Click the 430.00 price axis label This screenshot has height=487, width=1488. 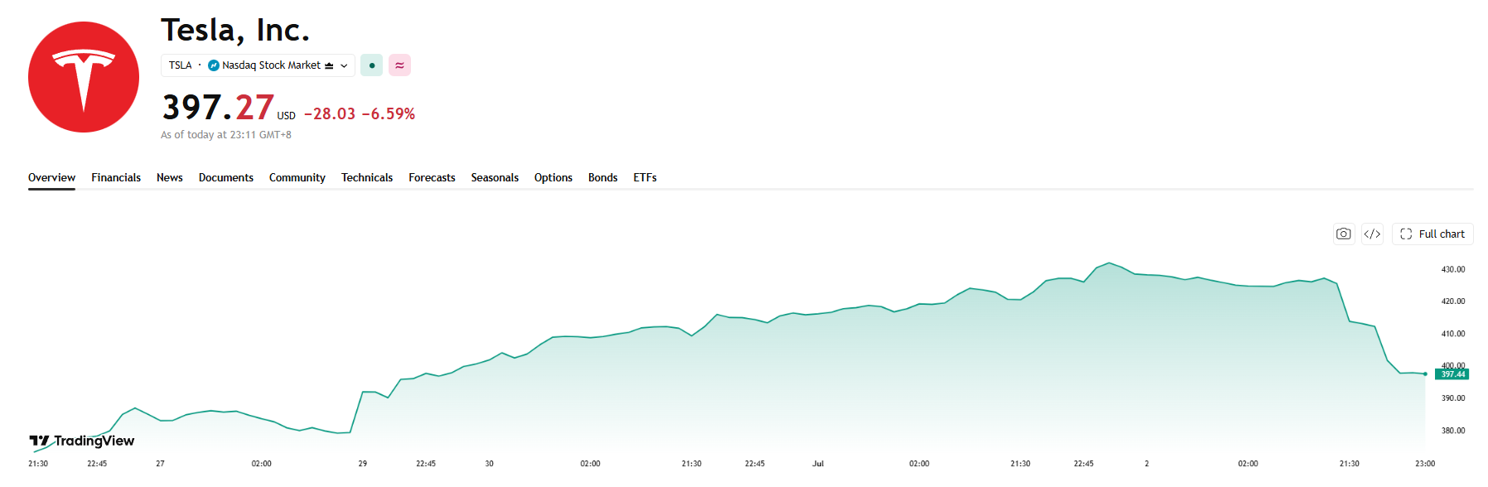[1453, 270]
